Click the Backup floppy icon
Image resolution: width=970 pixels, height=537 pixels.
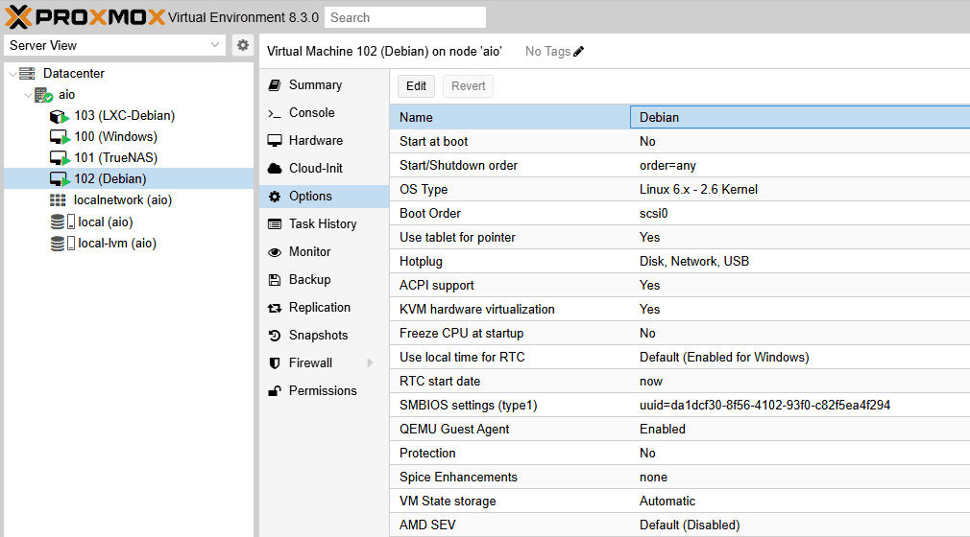(275, 279)
